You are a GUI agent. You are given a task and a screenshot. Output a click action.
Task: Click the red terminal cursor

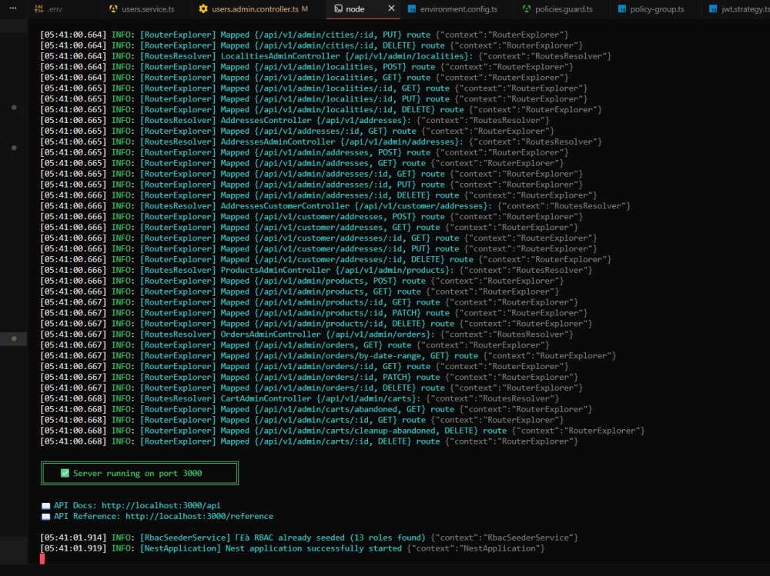click(42, 559)
